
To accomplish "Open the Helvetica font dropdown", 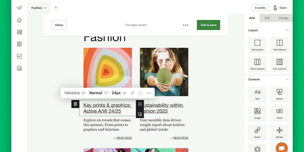I will click(75, 93).
